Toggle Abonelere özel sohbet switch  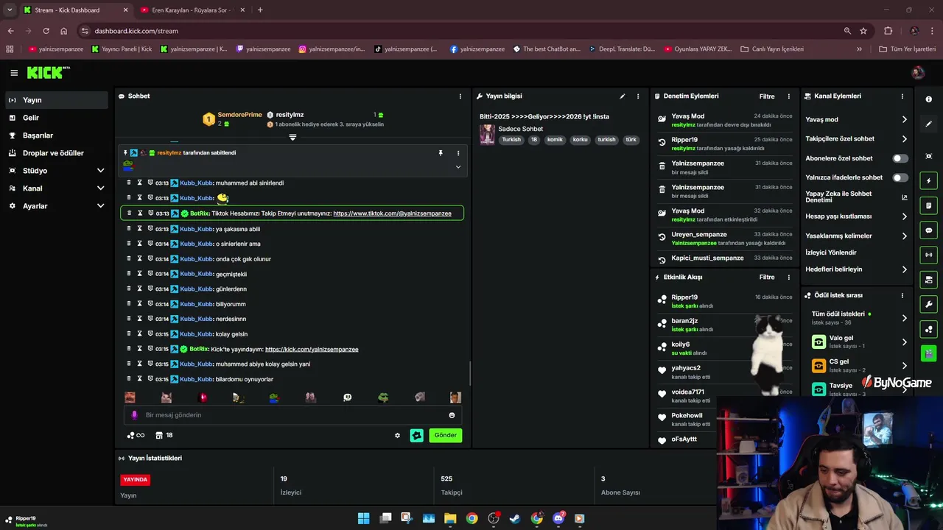(x=900, y=158)
